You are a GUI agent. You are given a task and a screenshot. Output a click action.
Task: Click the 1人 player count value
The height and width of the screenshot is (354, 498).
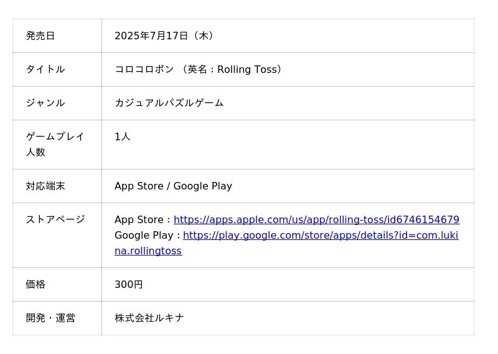(x=123, y=137)
